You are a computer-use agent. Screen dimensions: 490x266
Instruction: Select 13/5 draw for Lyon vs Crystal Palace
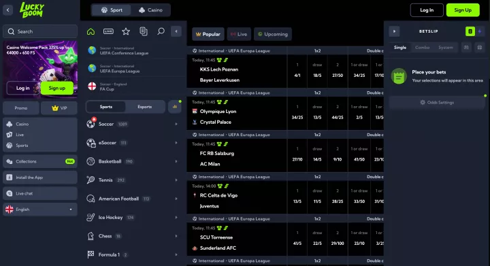click(317, 113)
